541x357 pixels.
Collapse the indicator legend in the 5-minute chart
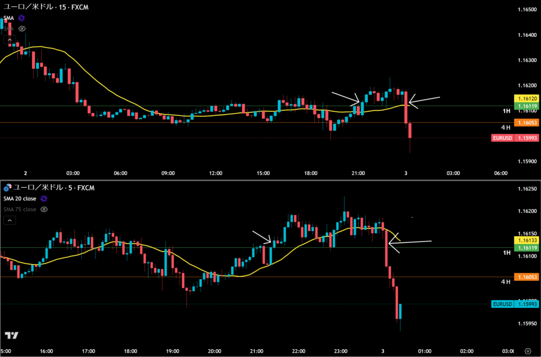click(11, 220)
